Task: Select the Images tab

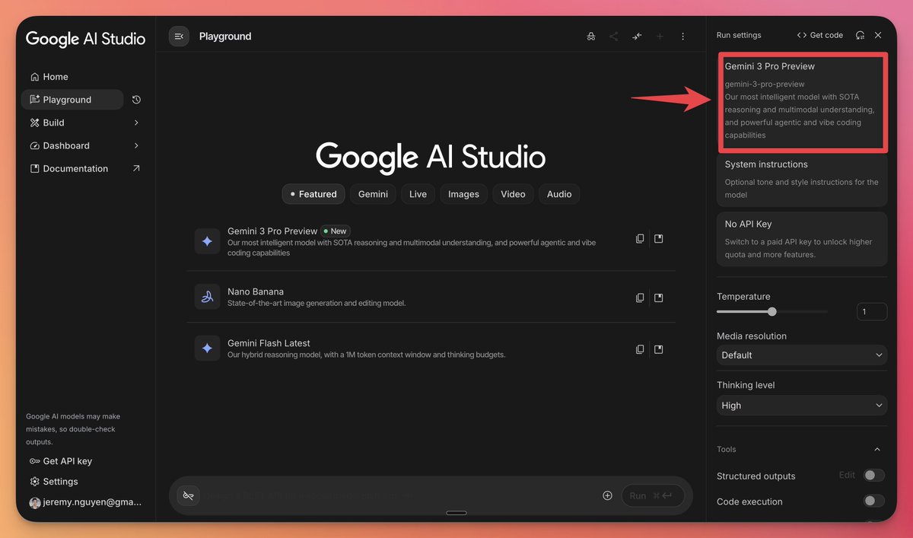Action: 463,194
